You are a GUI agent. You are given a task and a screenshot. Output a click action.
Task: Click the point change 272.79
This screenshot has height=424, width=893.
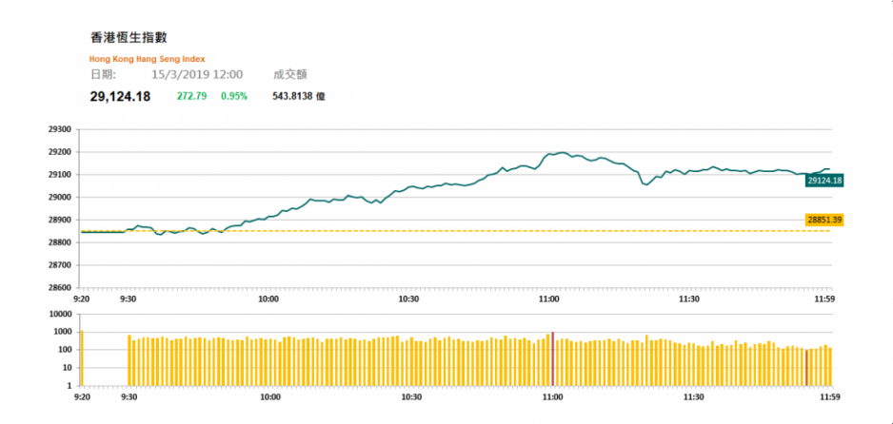[193, 97]
